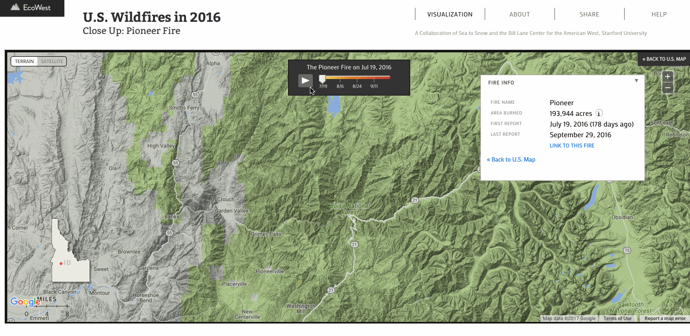The image size is (690, 336).
Task: Open the Visualization tab
Action: click(x=450, y=15)
